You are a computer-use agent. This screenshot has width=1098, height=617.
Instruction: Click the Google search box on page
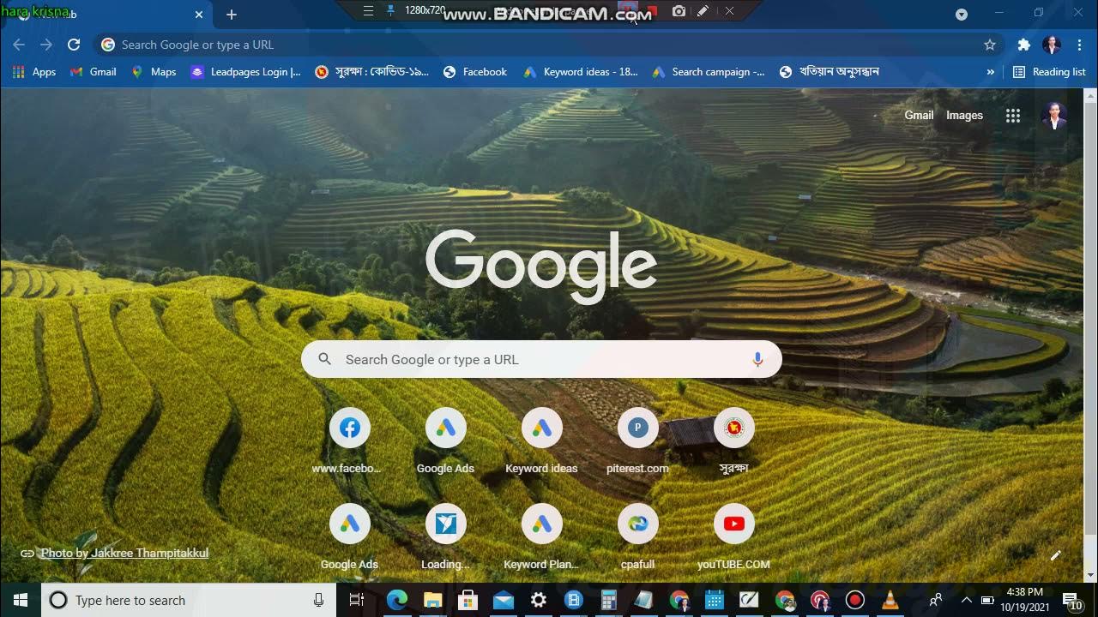(541, 360)
